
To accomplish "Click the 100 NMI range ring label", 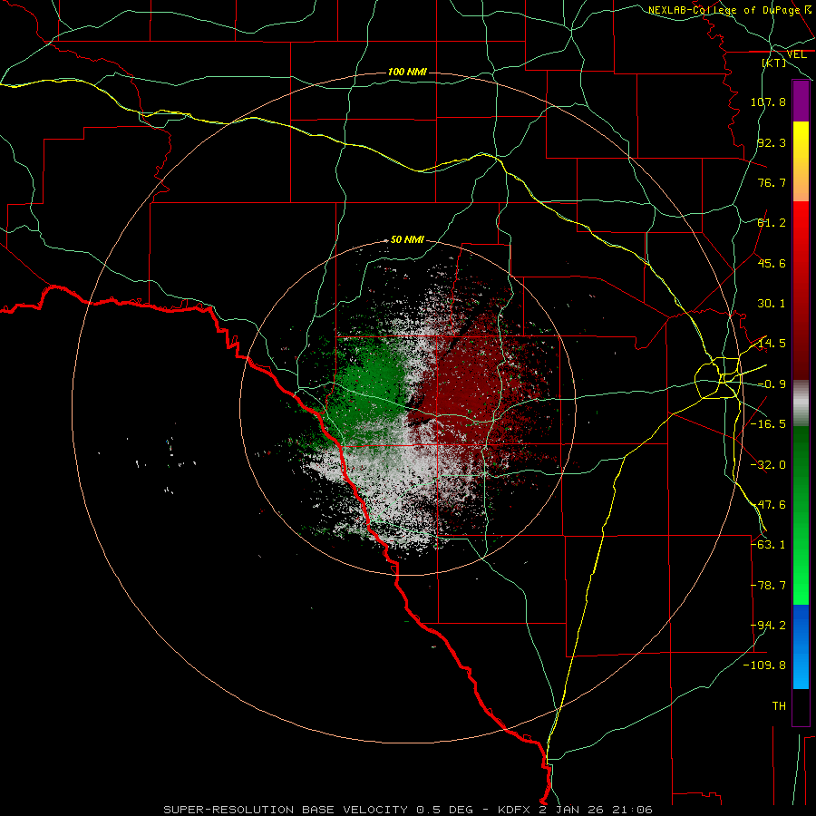I will (407, 72).
